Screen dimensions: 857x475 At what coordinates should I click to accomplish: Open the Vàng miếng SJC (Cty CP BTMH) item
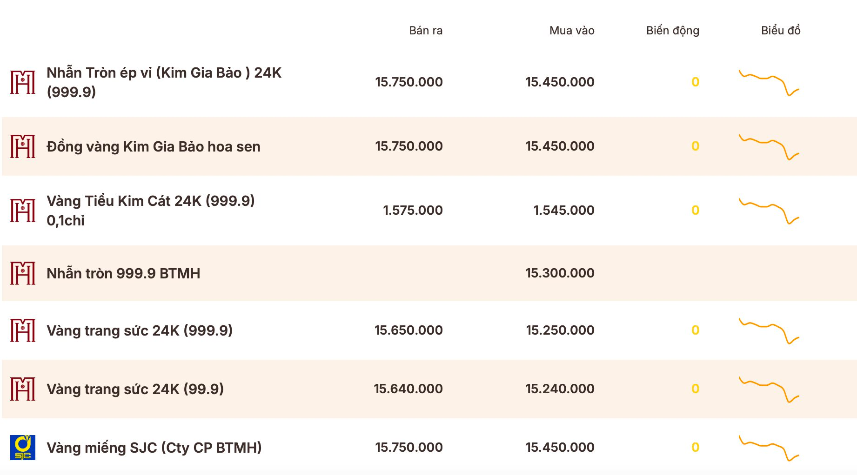pyautogui.click(x=154, y=448)
